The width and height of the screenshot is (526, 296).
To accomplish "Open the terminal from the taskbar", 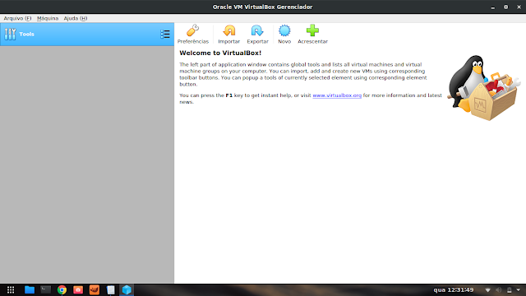I will click(x=46, y=289).
